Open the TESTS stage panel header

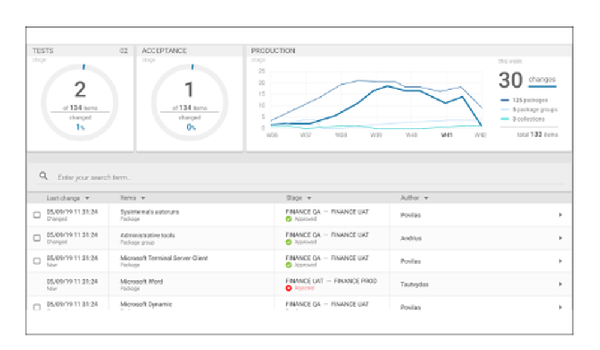click(80, 51)
